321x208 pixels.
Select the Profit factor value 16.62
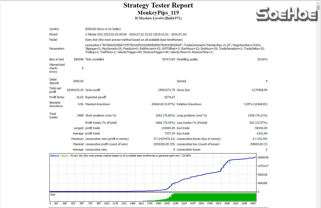(x=81, y=97)
